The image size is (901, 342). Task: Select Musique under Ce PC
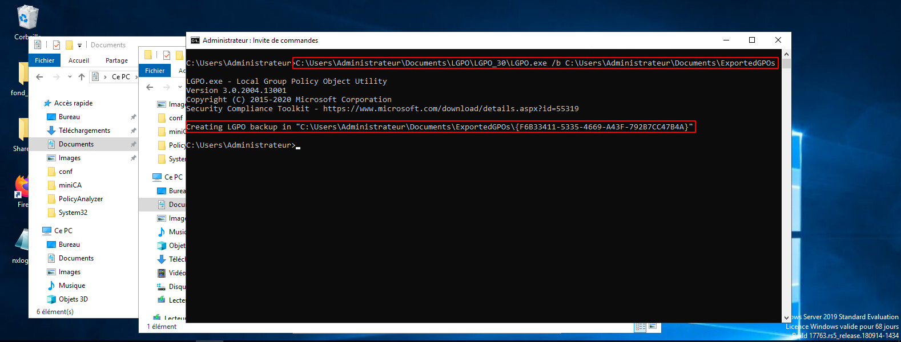(x=71, y=286)
